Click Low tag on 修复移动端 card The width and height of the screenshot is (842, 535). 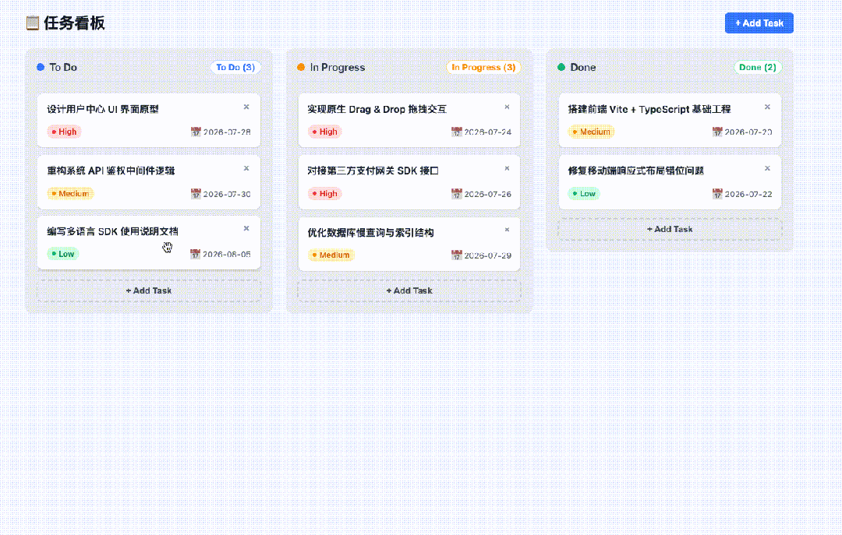click(584, 194)
